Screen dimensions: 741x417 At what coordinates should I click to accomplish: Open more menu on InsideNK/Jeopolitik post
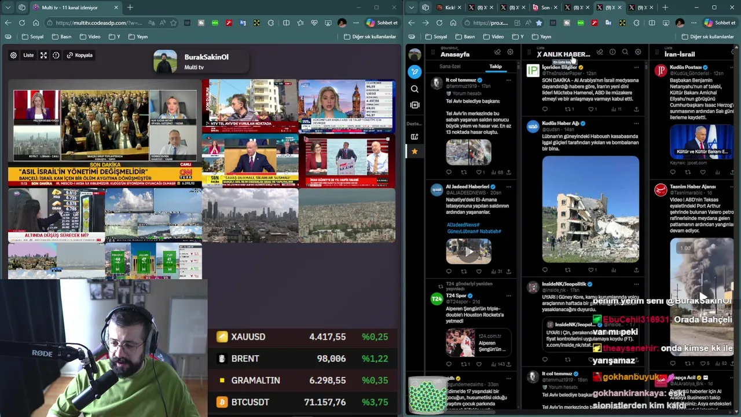(x=636, y=284)
